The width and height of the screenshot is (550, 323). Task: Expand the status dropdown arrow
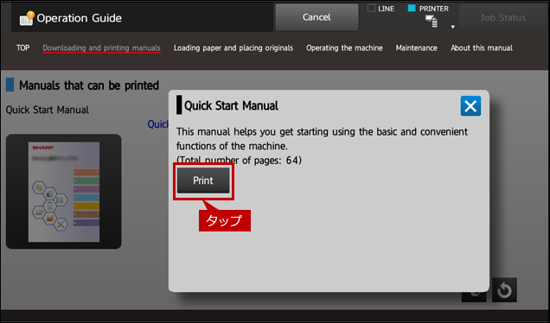pyautogui.click(x=453, y=27)
